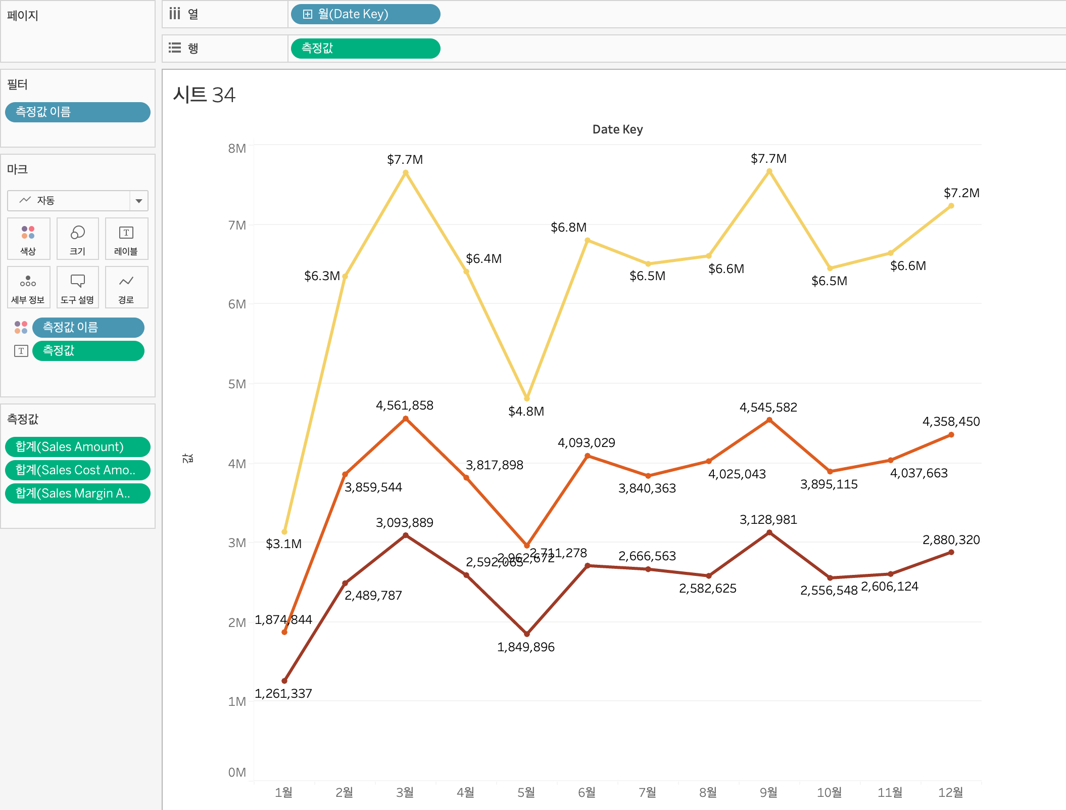Click the dropdown arrow of mark type
This screenshot has height=810, width=1066.
(139, 201)
